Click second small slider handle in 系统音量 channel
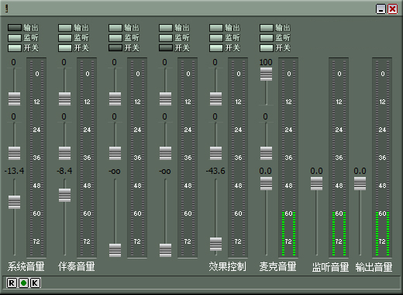403x295 pixels. pyautogui.click(x=14, y=153)
